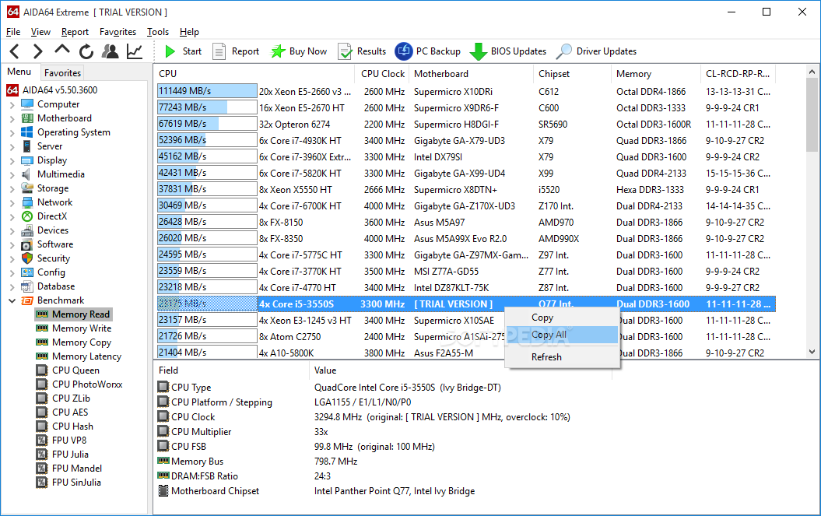Expand the Multimedia tree node
This screenshot has height=516, width=821.
pos(12,175)
